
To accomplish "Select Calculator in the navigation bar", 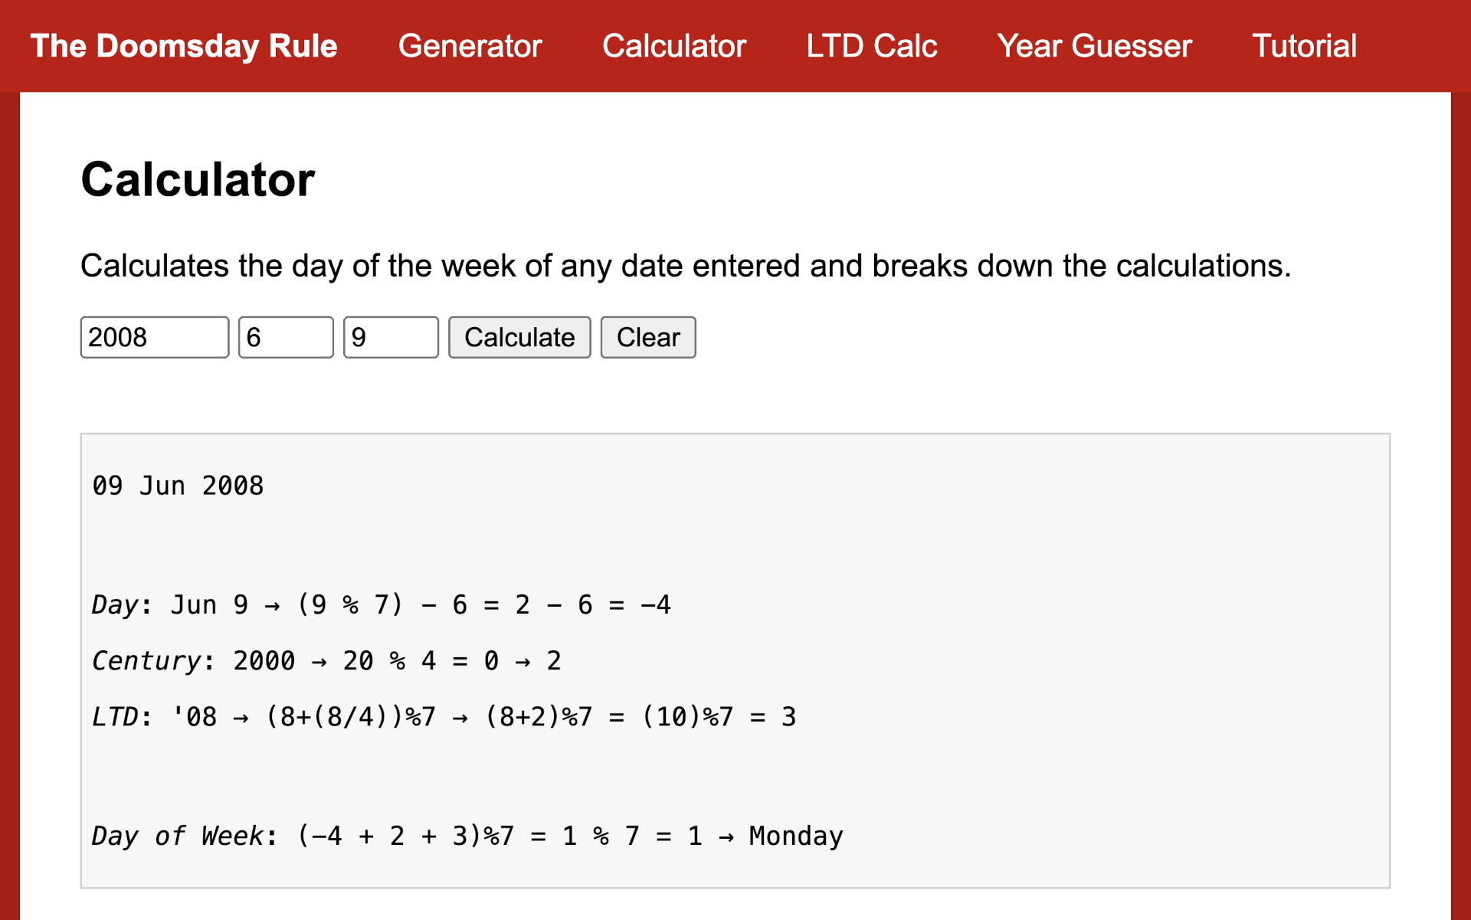I will click(674, 46).
